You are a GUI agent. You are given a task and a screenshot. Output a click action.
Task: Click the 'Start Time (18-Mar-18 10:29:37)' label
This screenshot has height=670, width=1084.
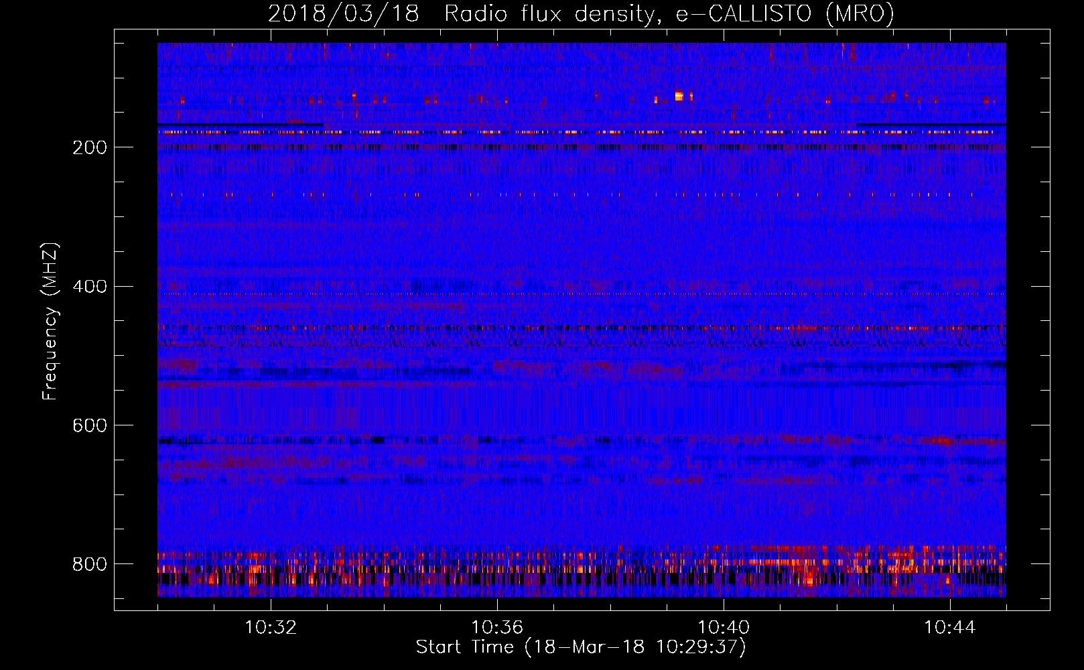(x=581, y=647)
